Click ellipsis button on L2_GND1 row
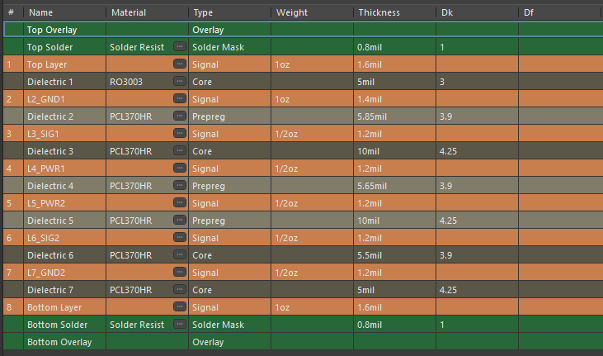The width and height of the screenshot is (603, 356). (x=179, y=99)
